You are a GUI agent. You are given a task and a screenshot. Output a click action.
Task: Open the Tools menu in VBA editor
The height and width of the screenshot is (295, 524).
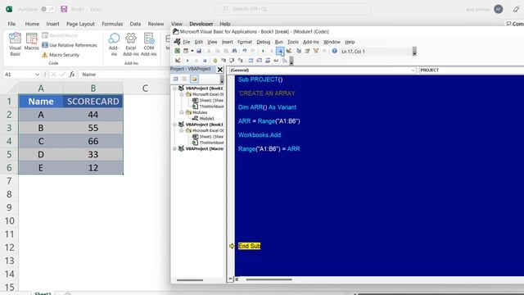pyautogui.click(x=293, y=42)
